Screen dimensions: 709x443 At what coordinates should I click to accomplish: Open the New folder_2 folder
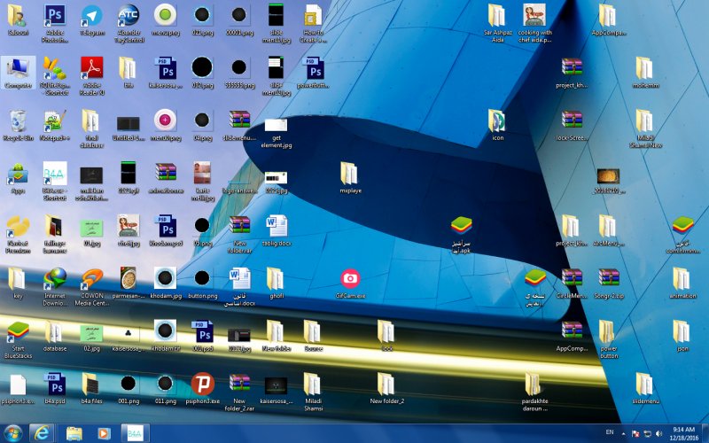[386, 384]
